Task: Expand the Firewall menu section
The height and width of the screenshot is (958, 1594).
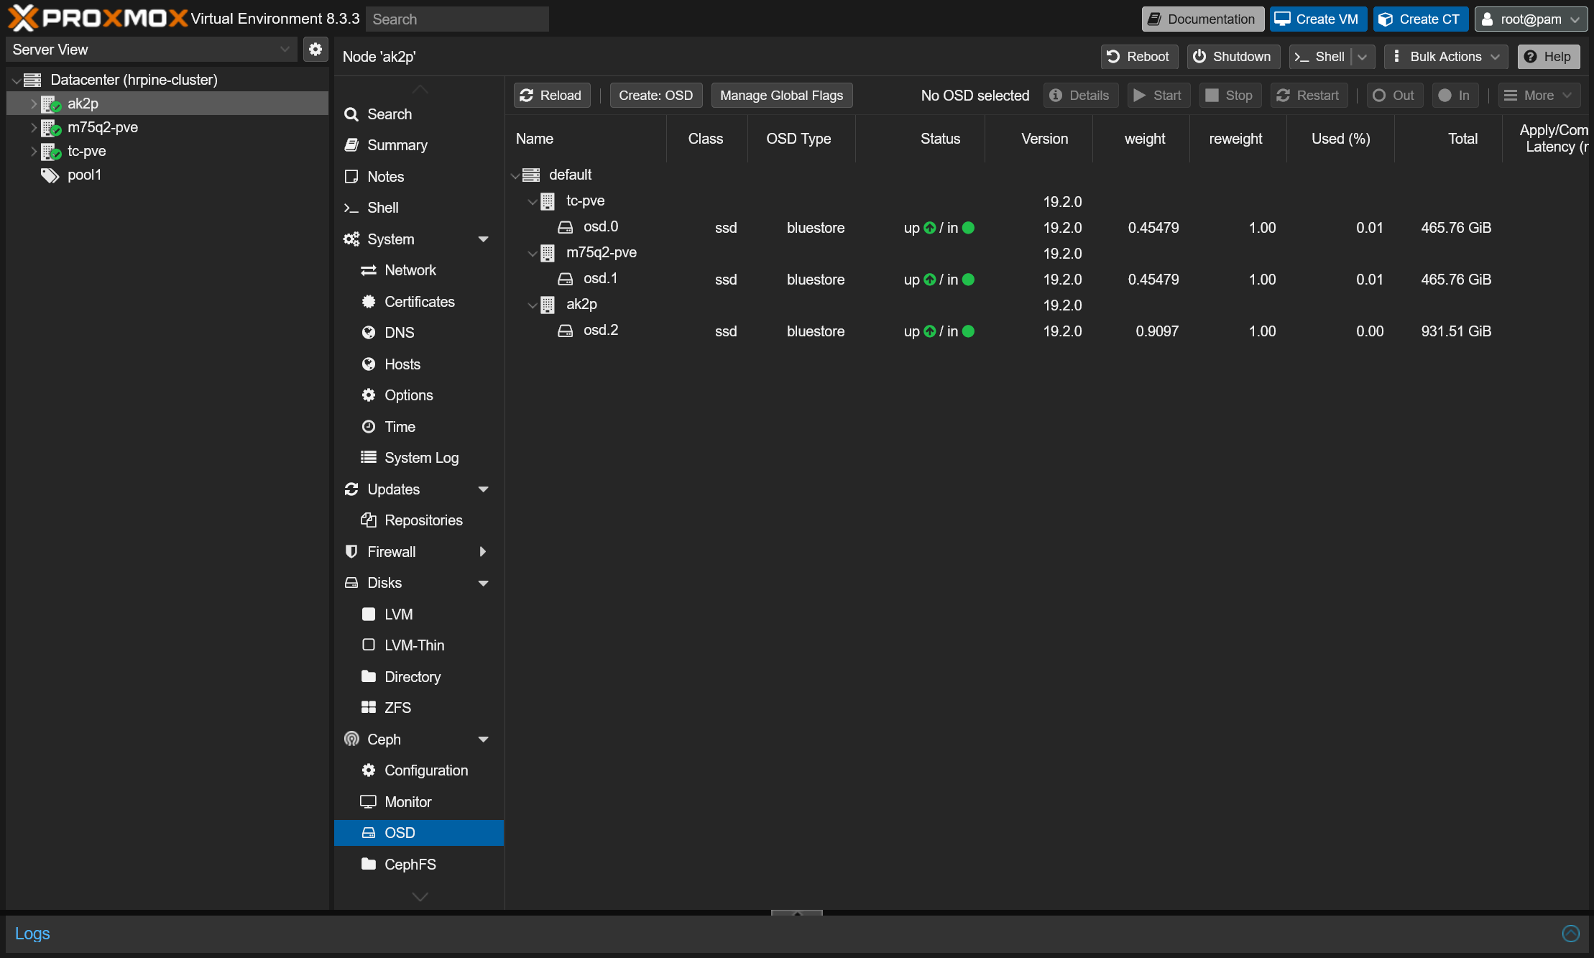Action: (483, 551)
